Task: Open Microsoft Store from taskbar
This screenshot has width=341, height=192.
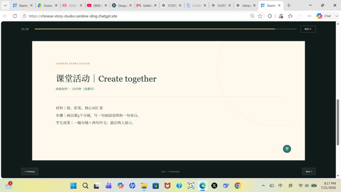Action: (x=156, y=186)
